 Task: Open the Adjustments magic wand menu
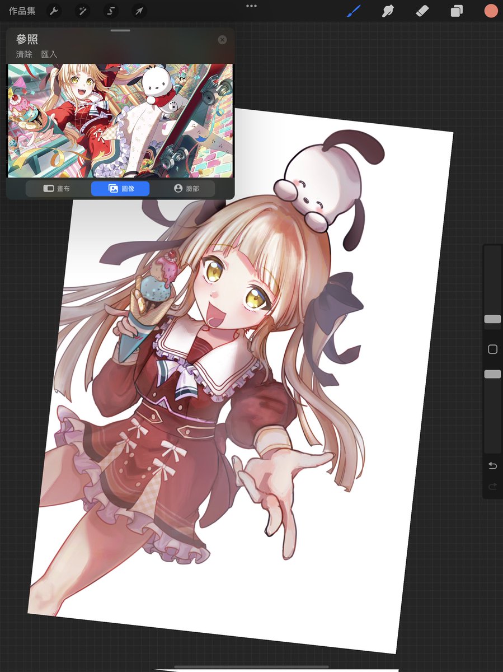click(82, 11)
